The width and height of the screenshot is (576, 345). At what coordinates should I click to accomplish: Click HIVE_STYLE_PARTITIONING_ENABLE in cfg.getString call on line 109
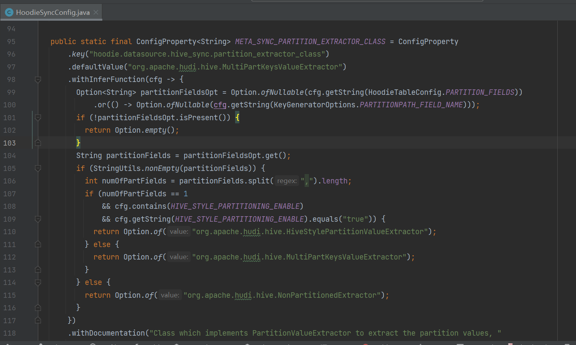[239, 219]
